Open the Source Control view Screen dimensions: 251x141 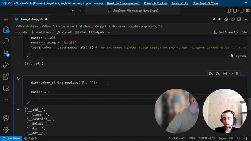coord(6,53)
